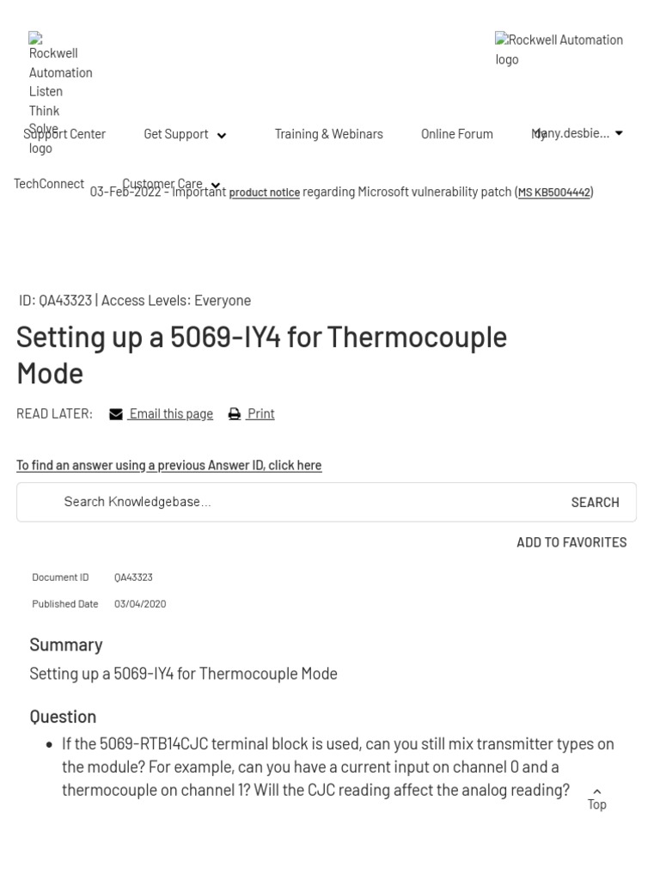
Task: Click the Top arrow to scroll up
Action: click(x=597, y=798)
